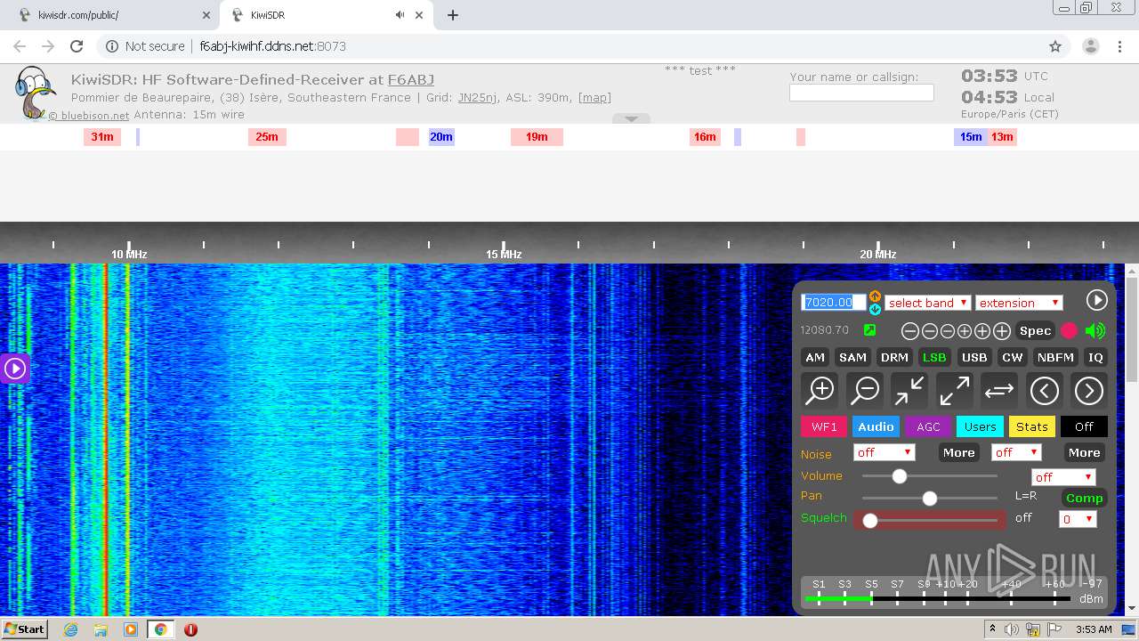Screen dimensions: 1139x641
Task: Switch to the Stats tab
Action: point(1032,426)
